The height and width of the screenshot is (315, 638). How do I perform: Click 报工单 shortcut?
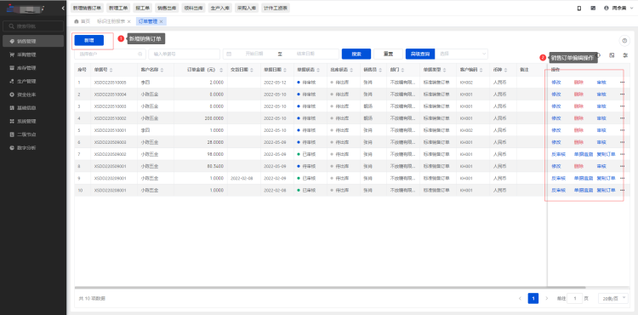coord(142,9)
